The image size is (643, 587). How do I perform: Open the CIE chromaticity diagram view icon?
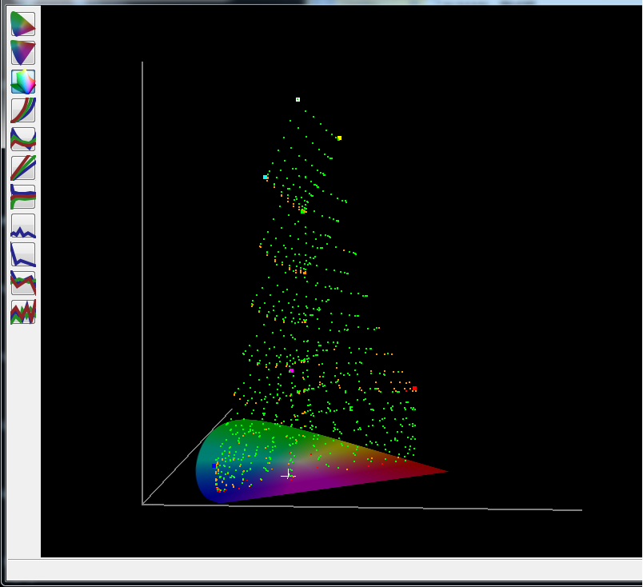coord(23,24)
